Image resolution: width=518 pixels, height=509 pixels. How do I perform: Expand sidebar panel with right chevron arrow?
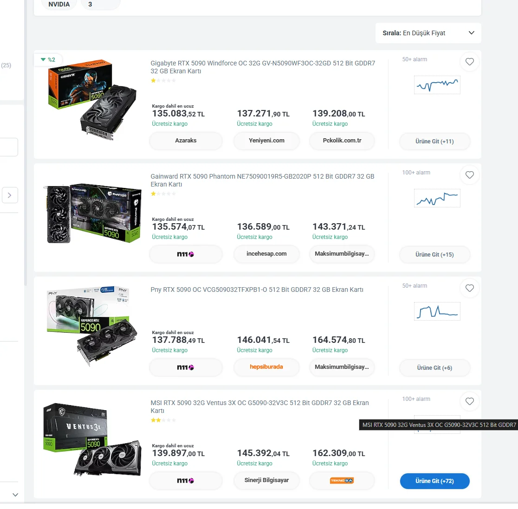[10, 195]
